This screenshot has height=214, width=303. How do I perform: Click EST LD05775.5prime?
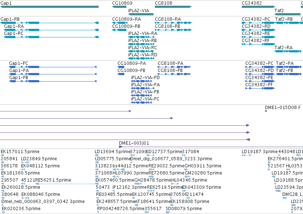[x=96, y=162]
